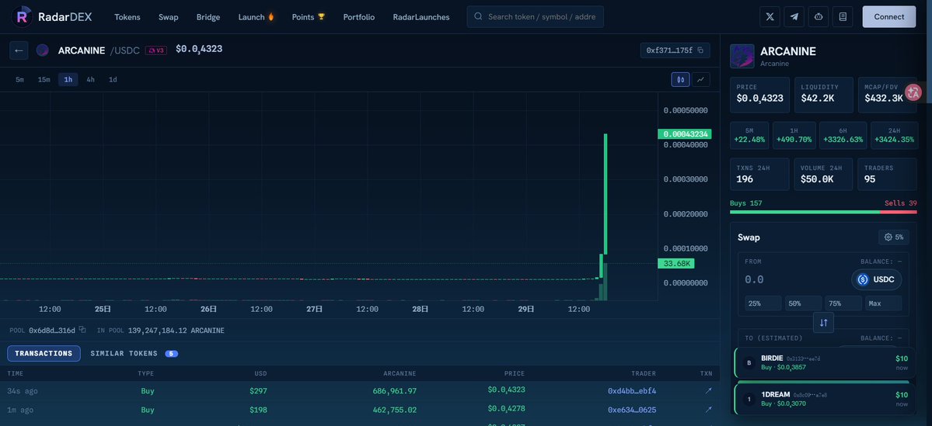The image size is (932, 426).
Task: Set swap amount to 75%
Action: click(x=843, y=303)
